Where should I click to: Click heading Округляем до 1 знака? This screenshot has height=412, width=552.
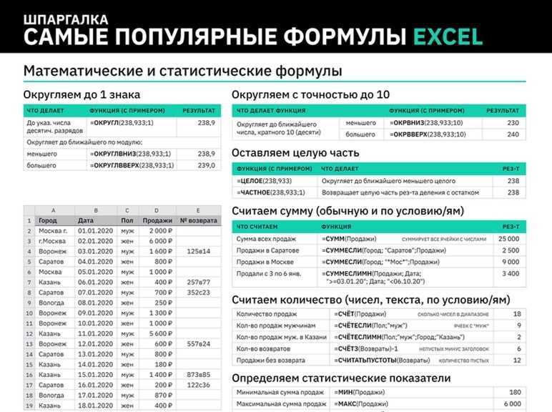[82, 94]
